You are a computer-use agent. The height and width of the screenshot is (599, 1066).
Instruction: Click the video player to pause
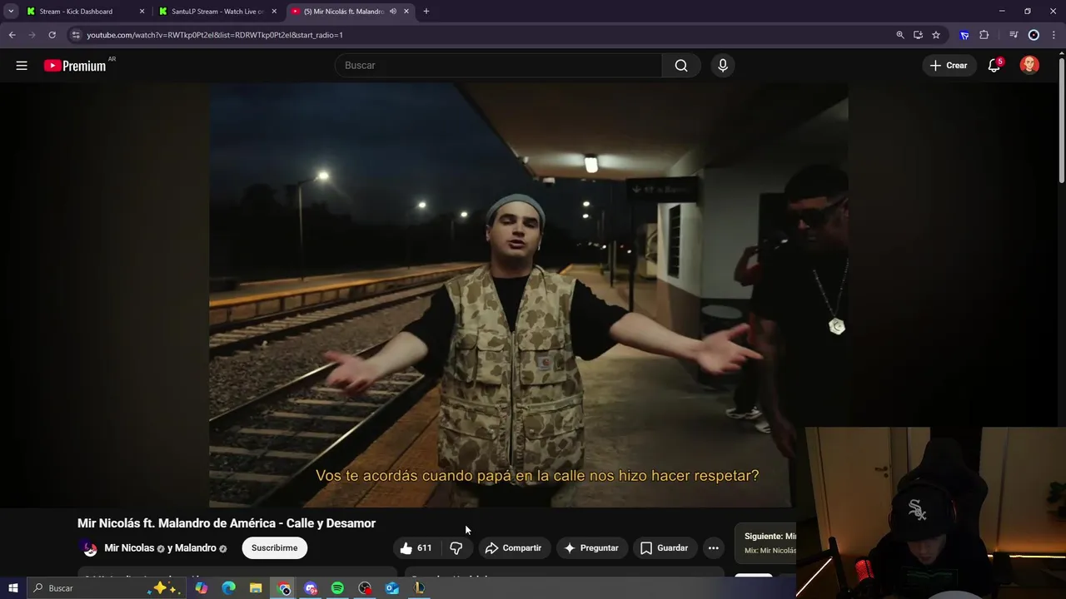[x=529, y=295]
